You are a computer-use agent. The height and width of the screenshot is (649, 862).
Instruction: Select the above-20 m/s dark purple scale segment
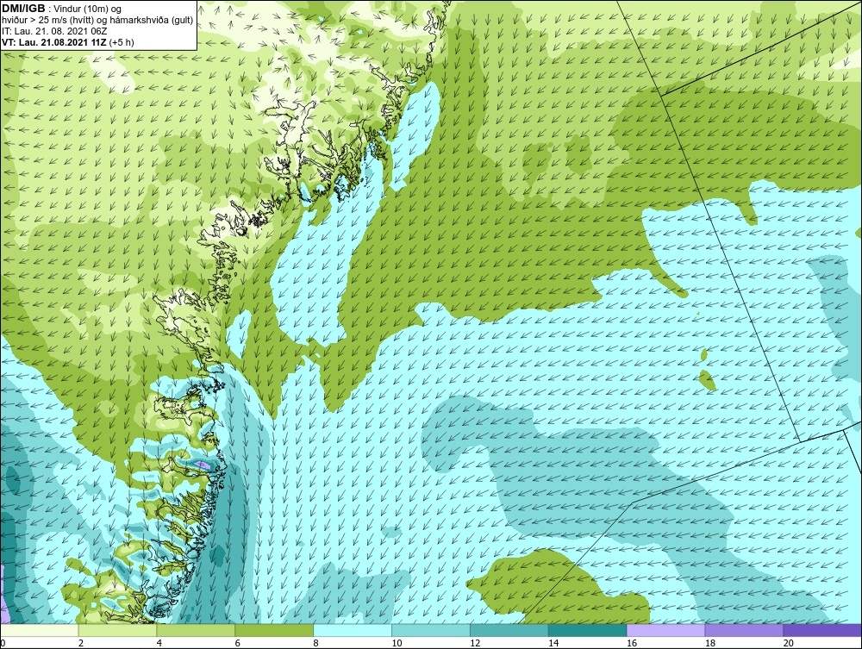coord(822,630)
